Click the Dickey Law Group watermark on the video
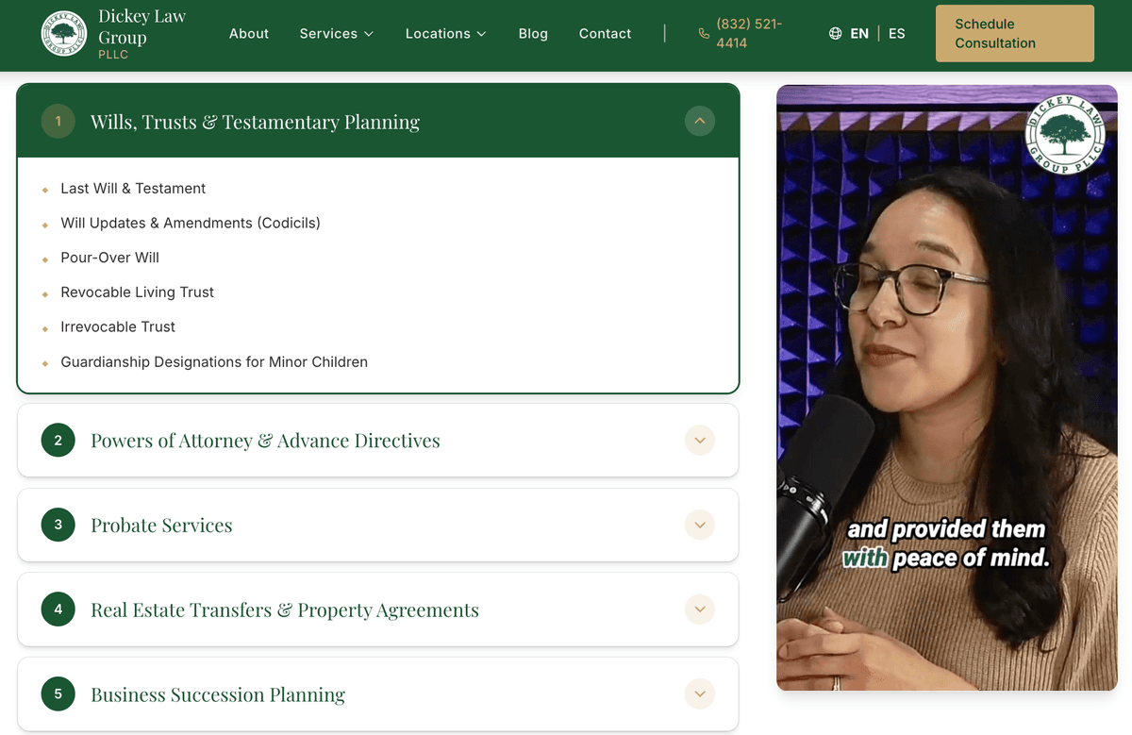1132x735 pixels. (1065, 134)
